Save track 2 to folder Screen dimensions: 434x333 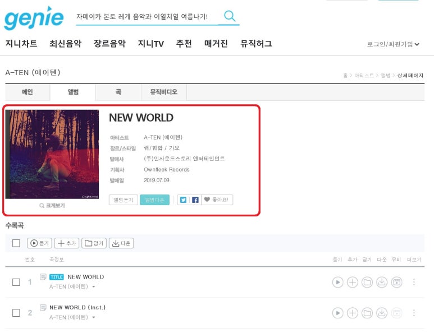point(367,313)
